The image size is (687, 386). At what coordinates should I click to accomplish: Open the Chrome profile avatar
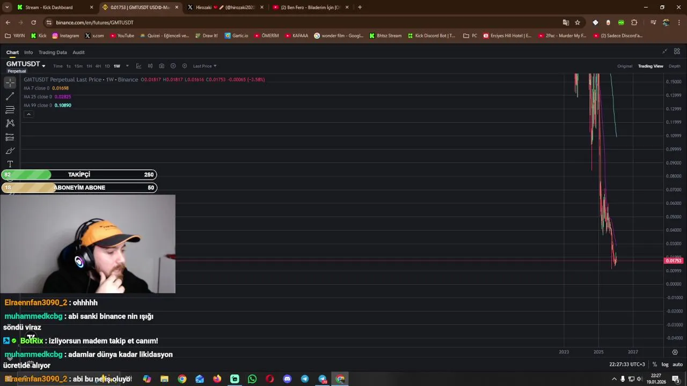(666, 23)
